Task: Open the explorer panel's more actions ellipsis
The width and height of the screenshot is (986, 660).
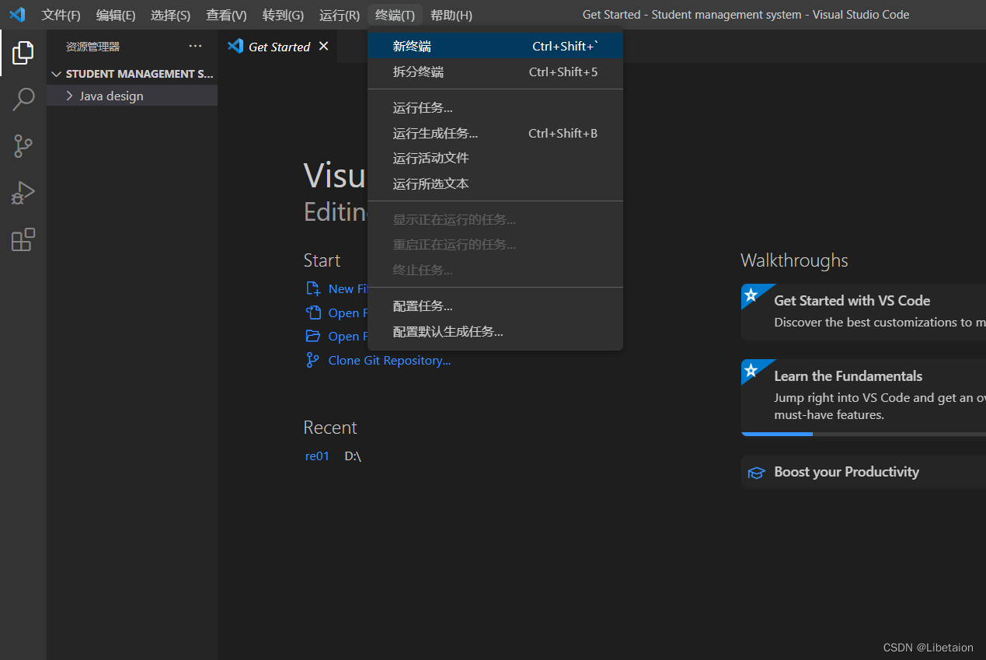Action: 195,47
